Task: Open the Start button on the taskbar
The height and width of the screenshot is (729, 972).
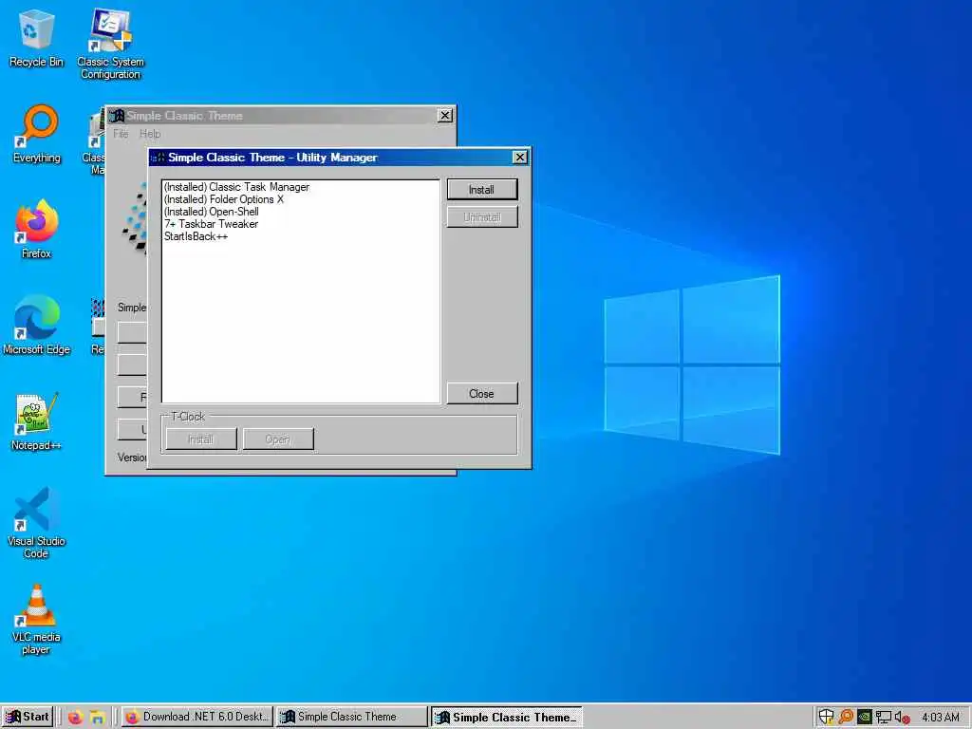Action: (x=28, y=717)
